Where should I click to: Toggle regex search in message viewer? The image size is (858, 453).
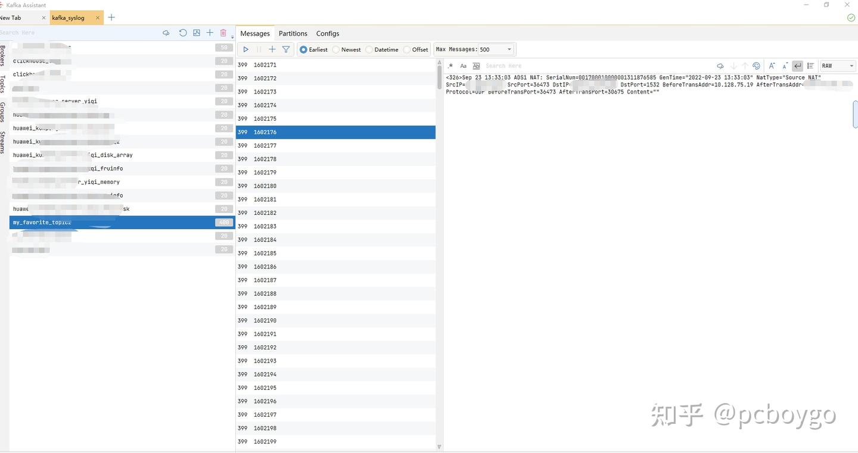450,65
